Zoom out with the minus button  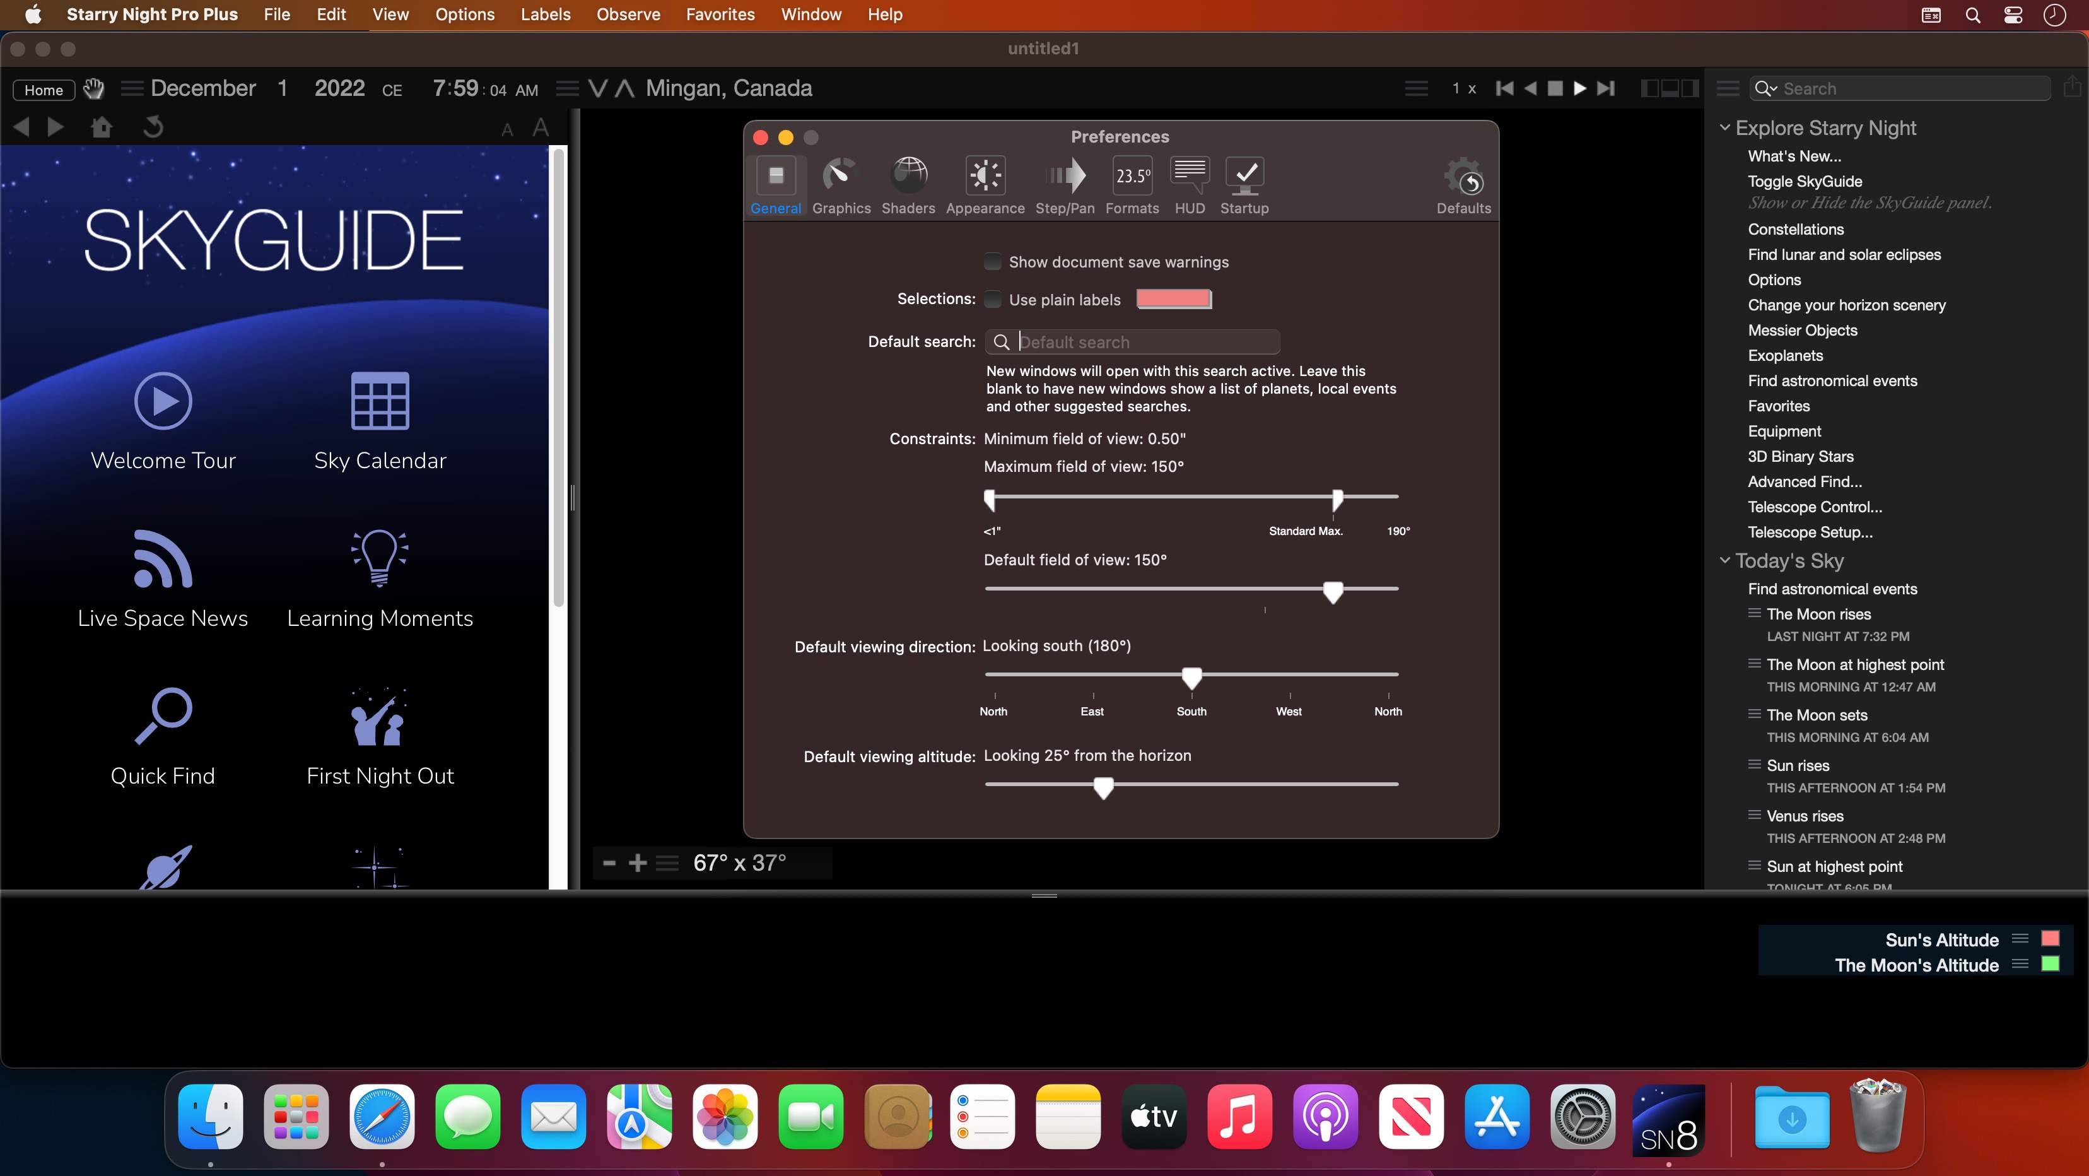coord(609,863)
